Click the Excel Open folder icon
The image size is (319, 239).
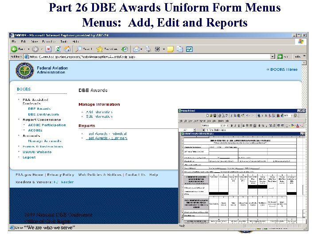coord(211,116)
